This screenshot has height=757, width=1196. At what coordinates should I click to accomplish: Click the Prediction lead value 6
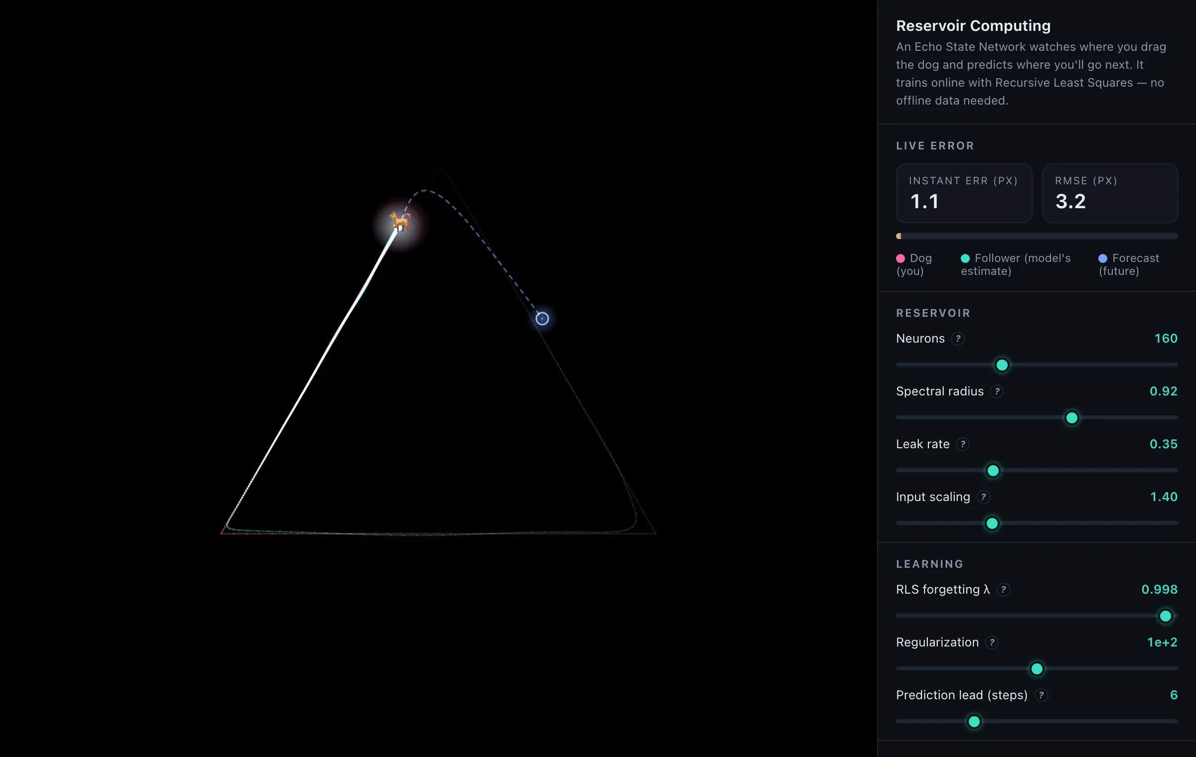[1174, 695]
